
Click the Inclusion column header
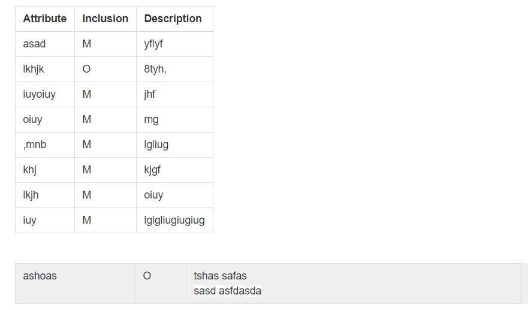[x=105, y=19]
